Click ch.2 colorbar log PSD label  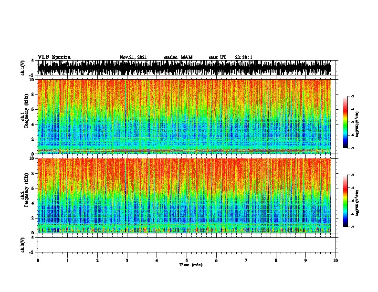(357, 203)
